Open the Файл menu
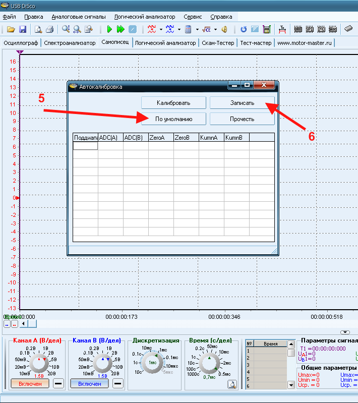This screenshot has width=358, height=403. coord(9,17)
